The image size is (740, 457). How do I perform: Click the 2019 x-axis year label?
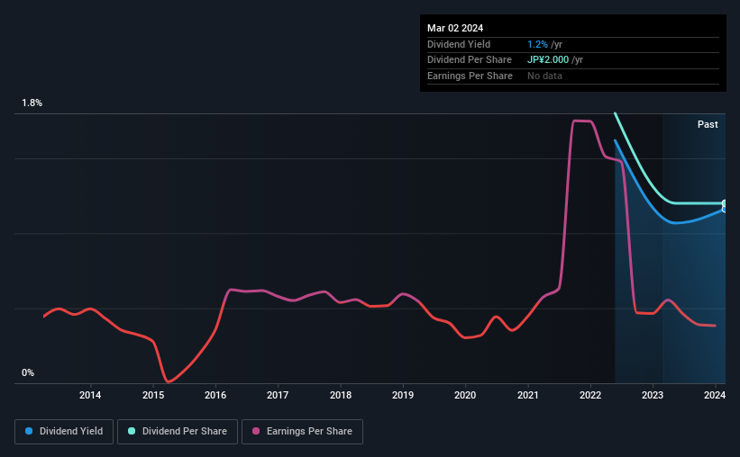click(x=403, y=395)
